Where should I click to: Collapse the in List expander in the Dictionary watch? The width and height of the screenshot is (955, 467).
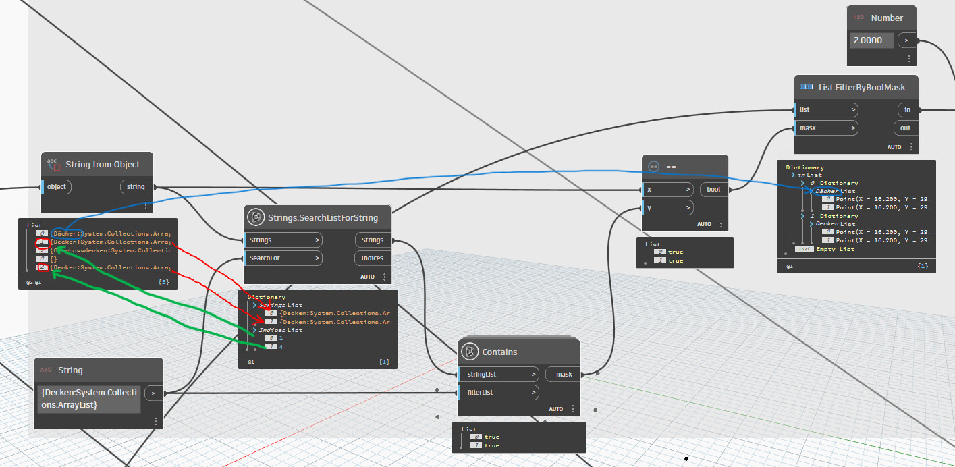(x=792, y=174)
